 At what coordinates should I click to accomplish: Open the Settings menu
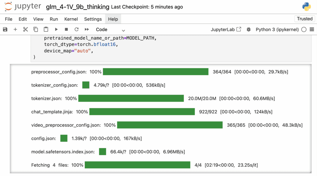(93, 19)
